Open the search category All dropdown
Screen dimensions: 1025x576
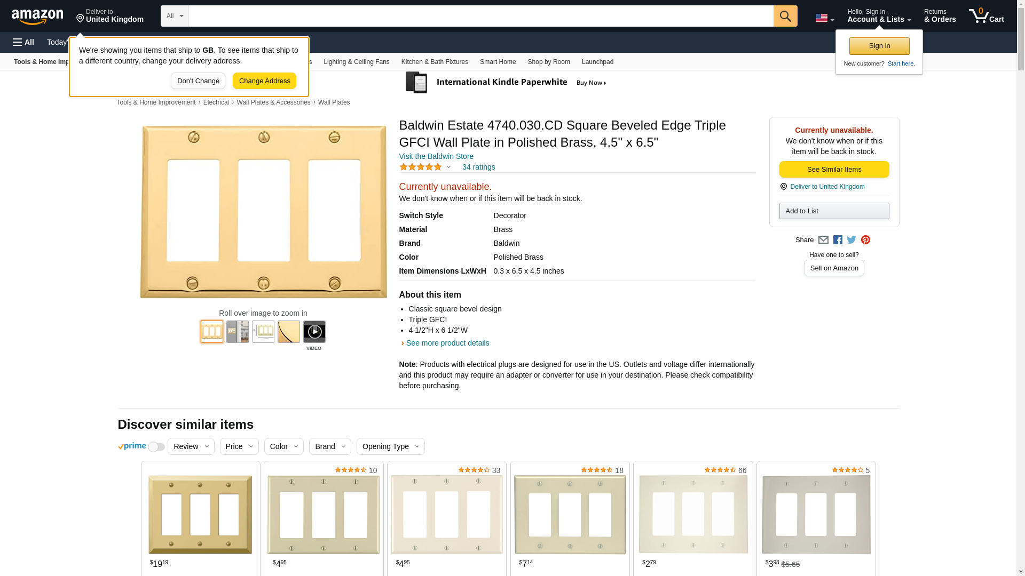[x=174, y=16]
